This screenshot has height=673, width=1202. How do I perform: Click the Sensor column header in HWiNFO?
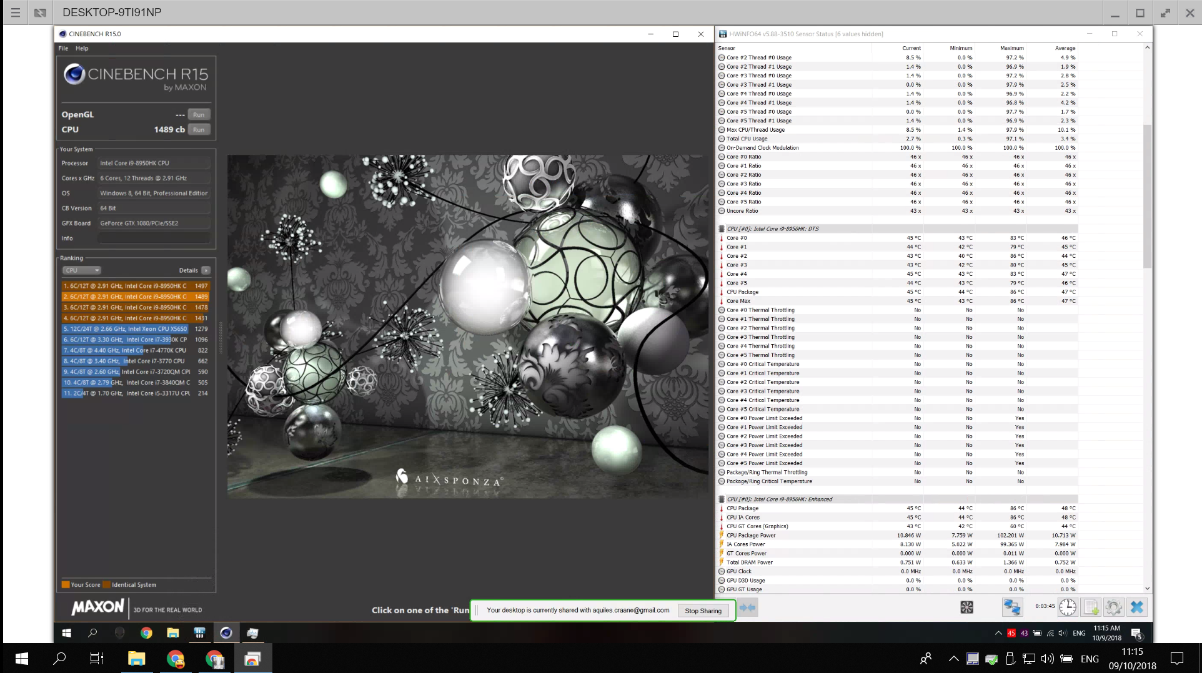pos(793,48)
